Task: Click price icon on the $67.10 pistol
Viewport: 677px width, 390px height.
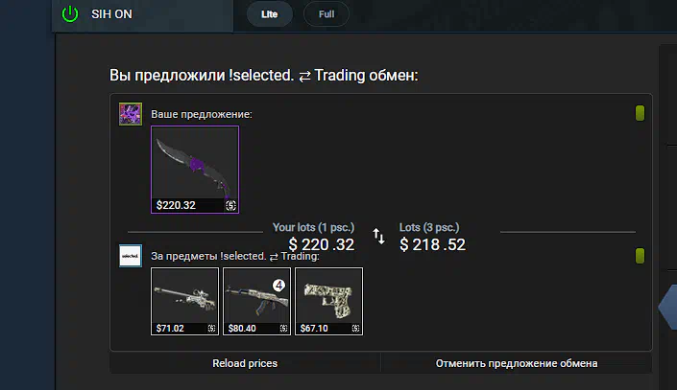Action: click(x=355, y=329)
